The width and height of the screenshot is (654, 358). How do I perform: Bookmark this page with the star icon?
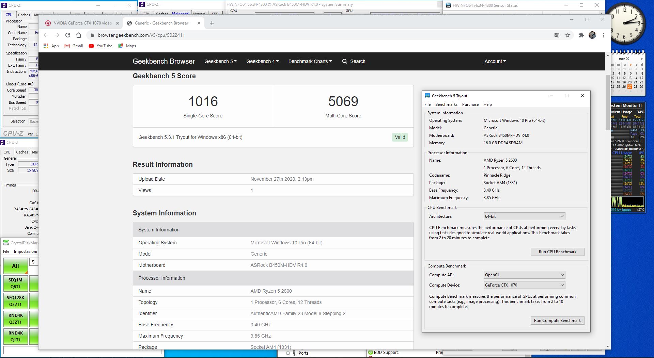(568, 35)
